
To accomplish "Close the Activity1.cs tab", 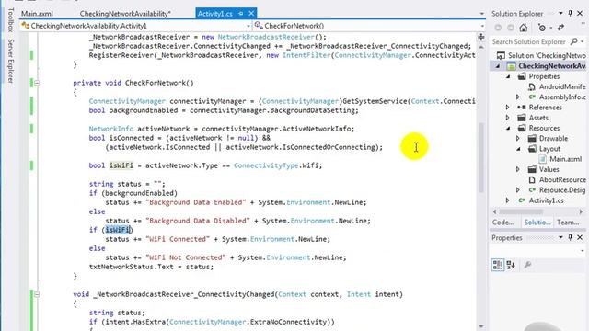I will (x=251, y=14).
